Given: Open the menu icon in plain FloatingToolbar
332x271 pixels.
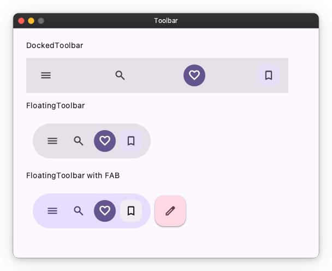Looking at the screenshot, I should [52, 141].
